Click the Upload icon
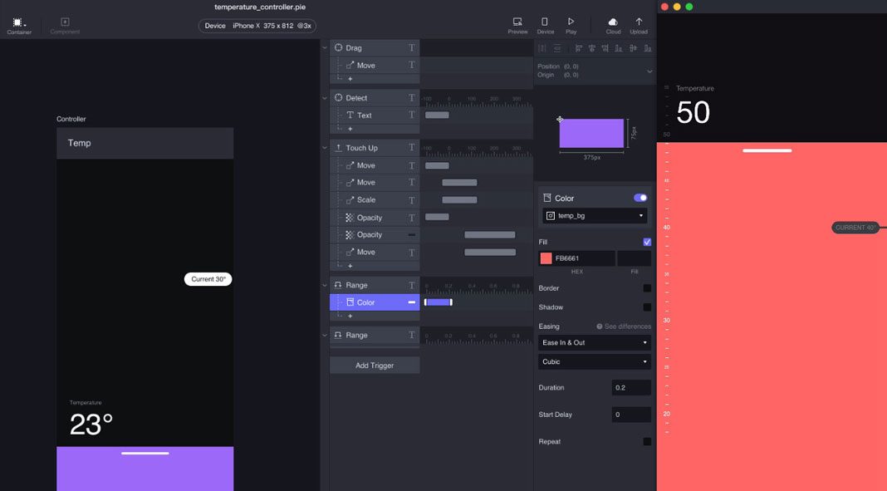The image size is (887, 491). tap(638, 23)
